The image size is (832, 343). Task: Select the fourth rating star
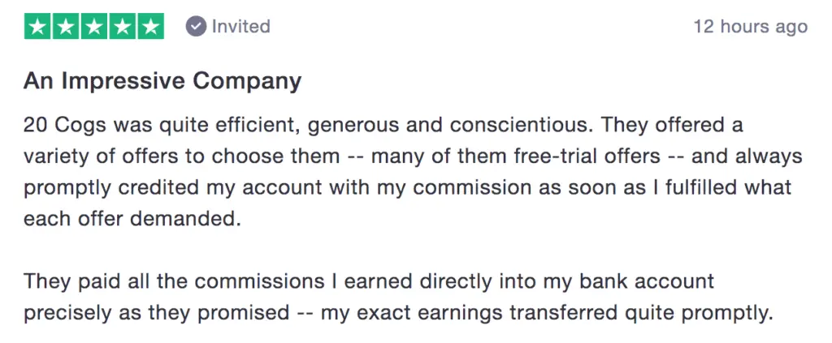123,26
